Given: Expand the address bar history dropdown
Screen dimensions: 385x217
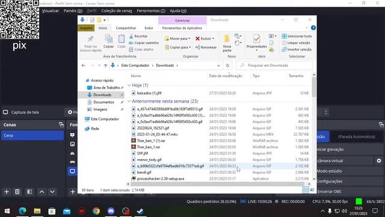Looking at the screenshot, I should pos(218,66).
